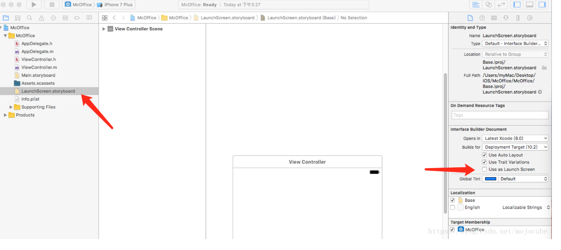This screenshot has width=561, height=250.
Task: Open Builds for Deployment Target dropdown
Action: pyautogui.click(x=515, y=147)
